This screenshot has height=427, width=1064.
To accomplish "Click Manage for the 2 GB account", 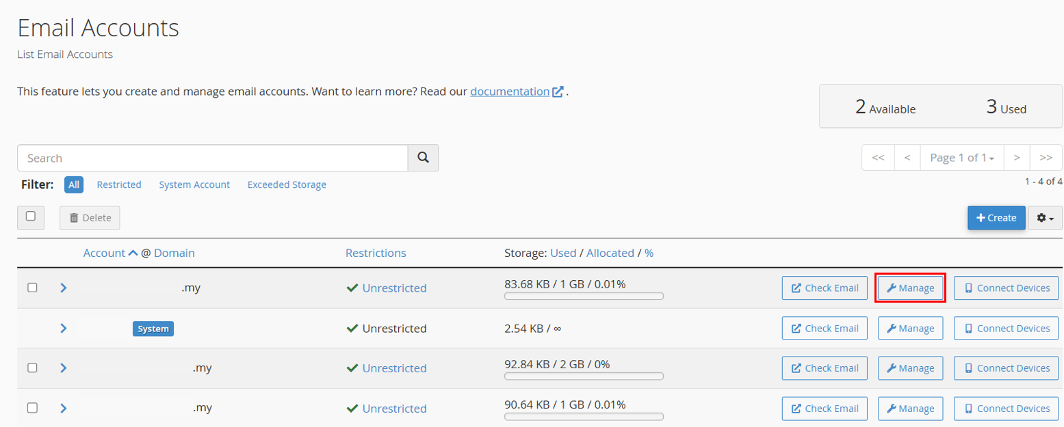I will tap(910, 368).
